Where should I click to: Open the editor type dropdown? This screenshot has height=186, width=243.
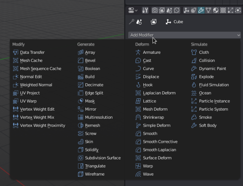click(133, 10)
